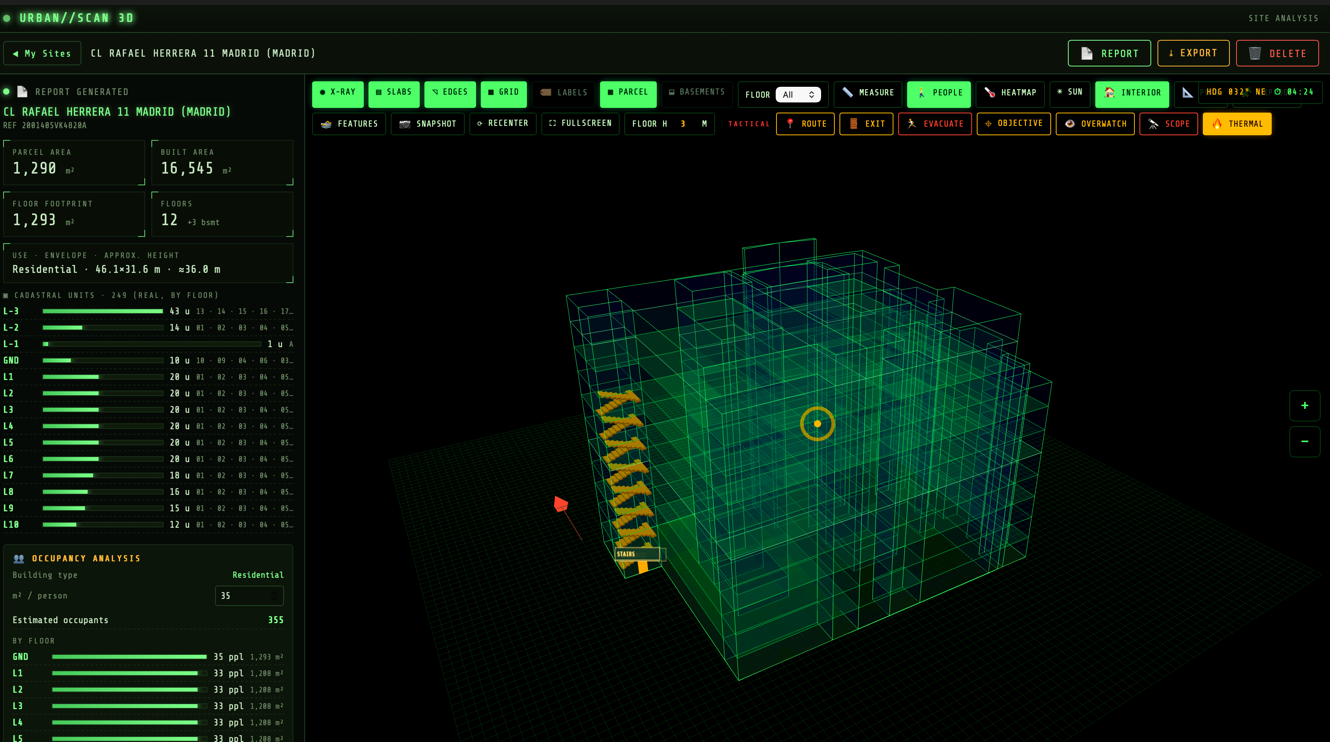Click the camera icon on SNAPSHOT
Viewport: 1330px width, 742px height.
[x=405, y=124]
